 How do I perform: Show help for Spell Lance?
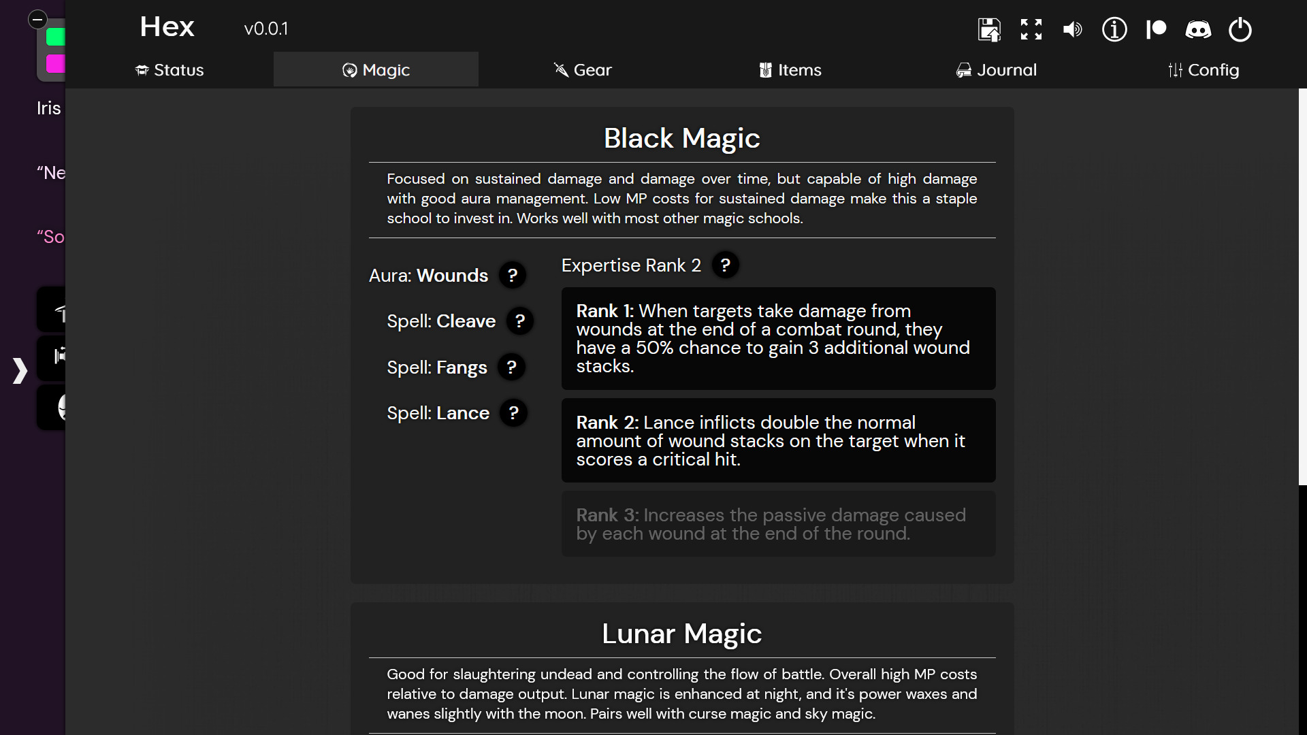click(514, 412)
